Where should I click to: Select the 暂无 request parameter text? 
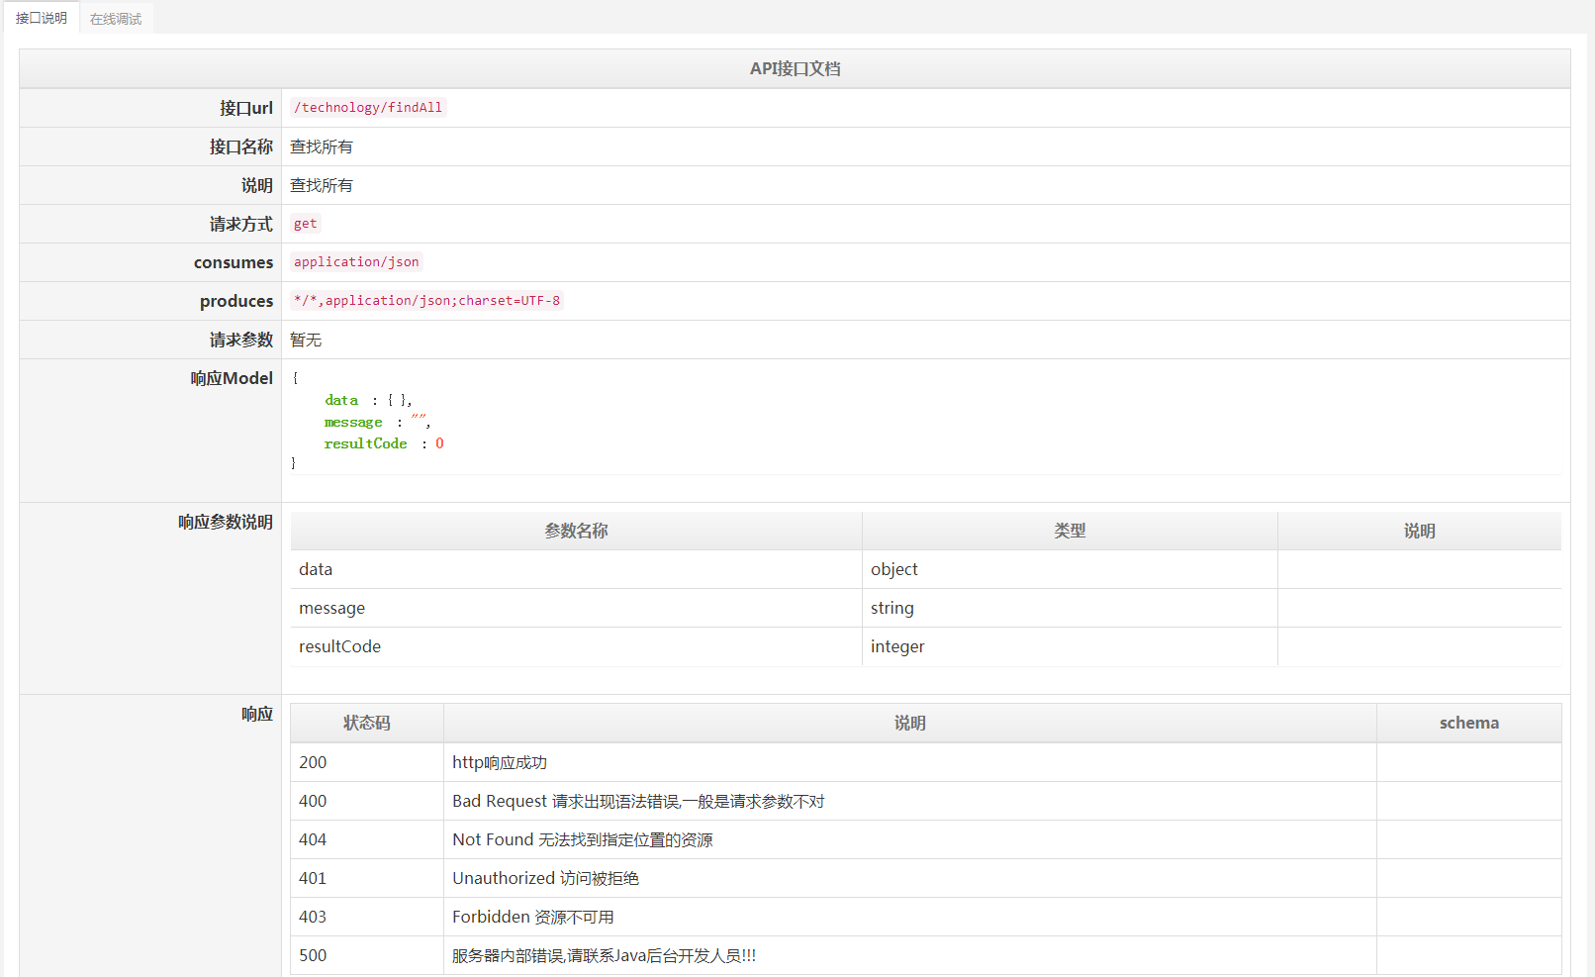306,339
